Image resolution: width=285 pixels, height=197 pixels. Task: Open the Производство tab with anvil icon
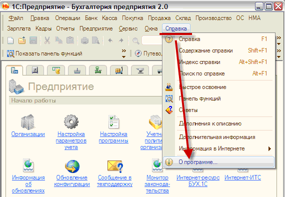coord(140,70)
